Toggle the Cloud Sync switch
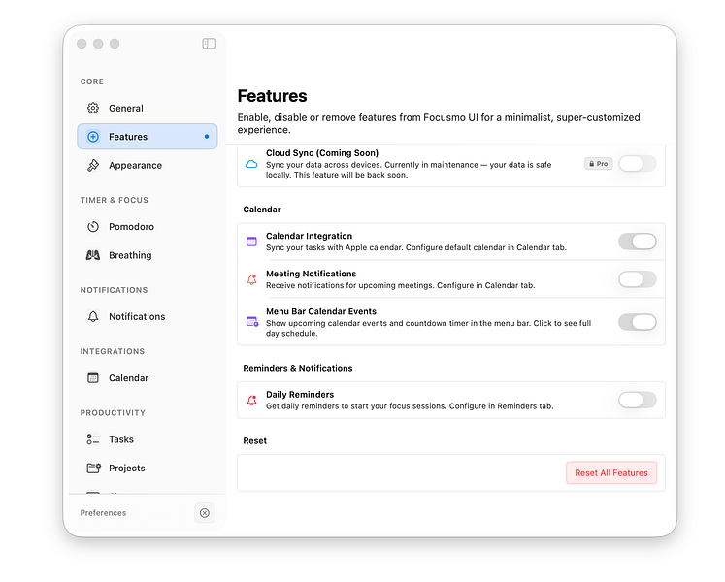This screenshot has width=725, height=582. pos(637,164)
